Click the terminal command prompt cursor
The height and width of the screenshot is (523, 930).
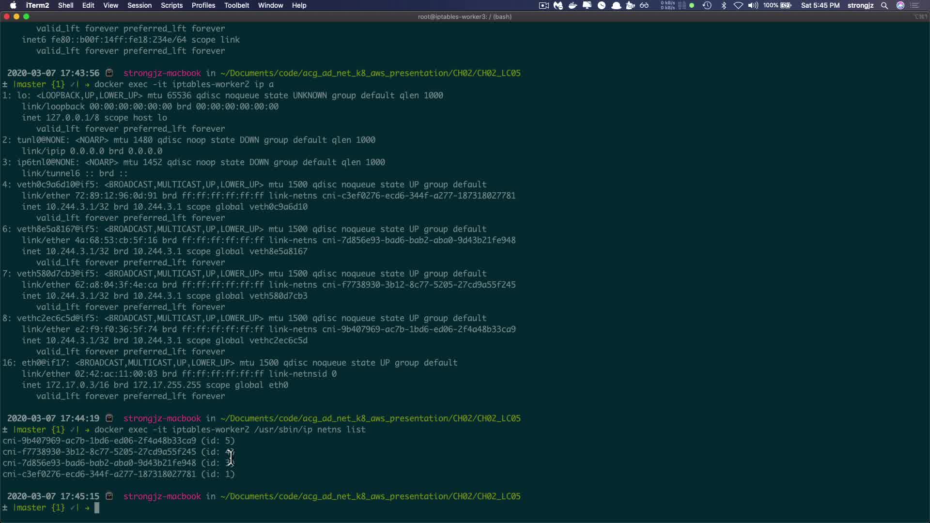point(97,508)
